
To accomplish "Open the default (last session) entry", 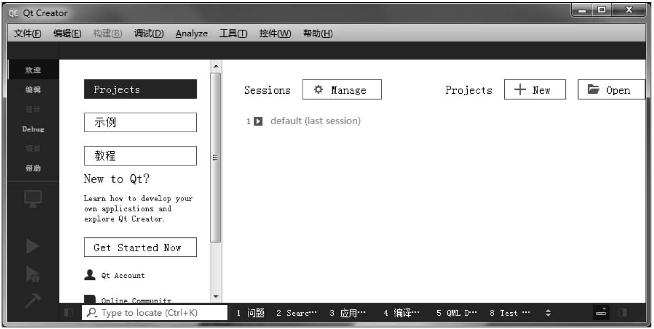I will coord(315,121).
